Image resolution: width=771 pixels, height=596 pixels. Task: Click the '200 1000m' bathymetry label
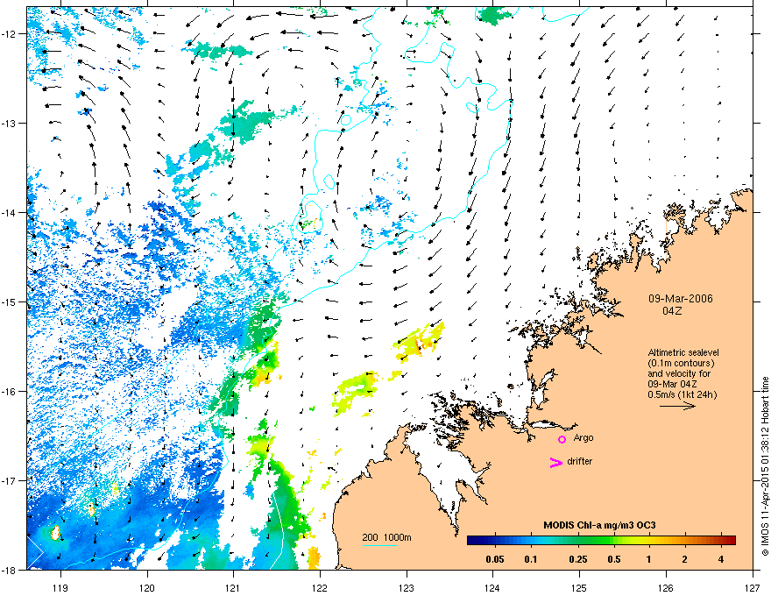tap(387, 537)
